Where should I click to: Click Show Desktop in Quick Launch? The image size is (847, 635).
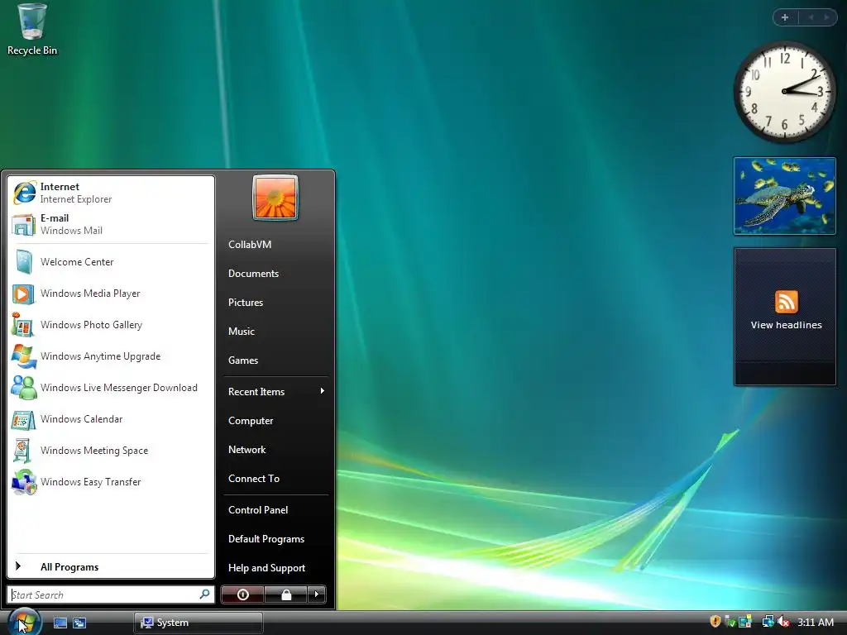pos(60,623)
